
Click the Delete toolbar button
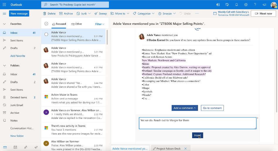point(49,13)
